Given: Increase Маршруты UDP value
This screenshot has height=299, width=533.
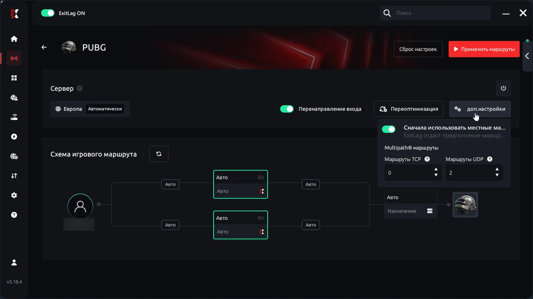Looking at the screenshot, I should tap(497, 169).
